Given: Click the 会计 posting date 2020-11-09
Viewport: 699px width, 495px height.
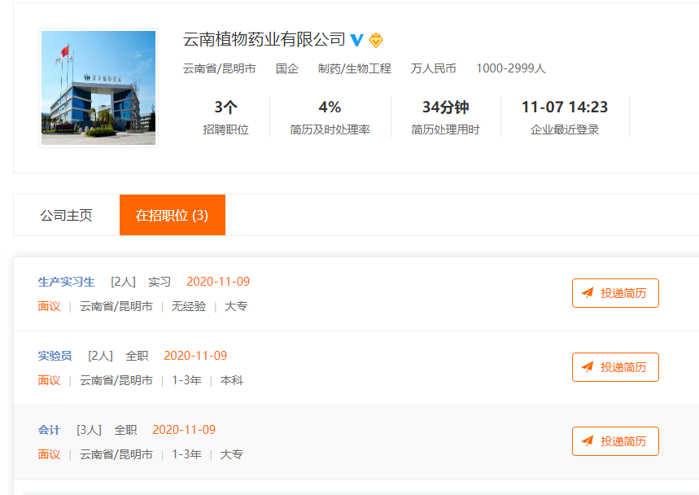Looking at the screenshot, I should (184, 430).
